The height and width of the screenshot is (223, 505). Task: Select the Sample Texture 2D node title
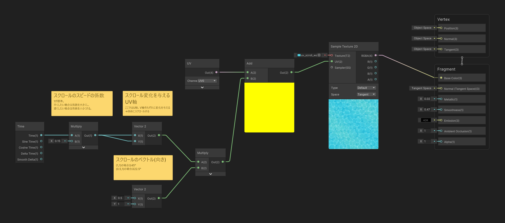tap(344, 46)
